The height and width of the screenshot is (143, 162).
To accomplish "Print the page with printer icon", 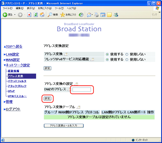I will [x=96, y=15].
